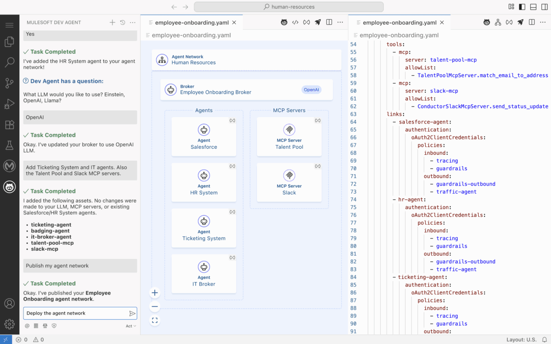The image size is (551, 344).
Task: Select the flask testing icon in the sidebar
Action: coord(9,145)
